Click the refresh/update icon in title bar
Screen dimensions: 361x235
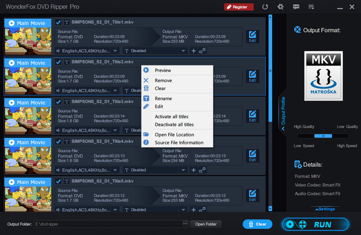(x=265, y=7)
